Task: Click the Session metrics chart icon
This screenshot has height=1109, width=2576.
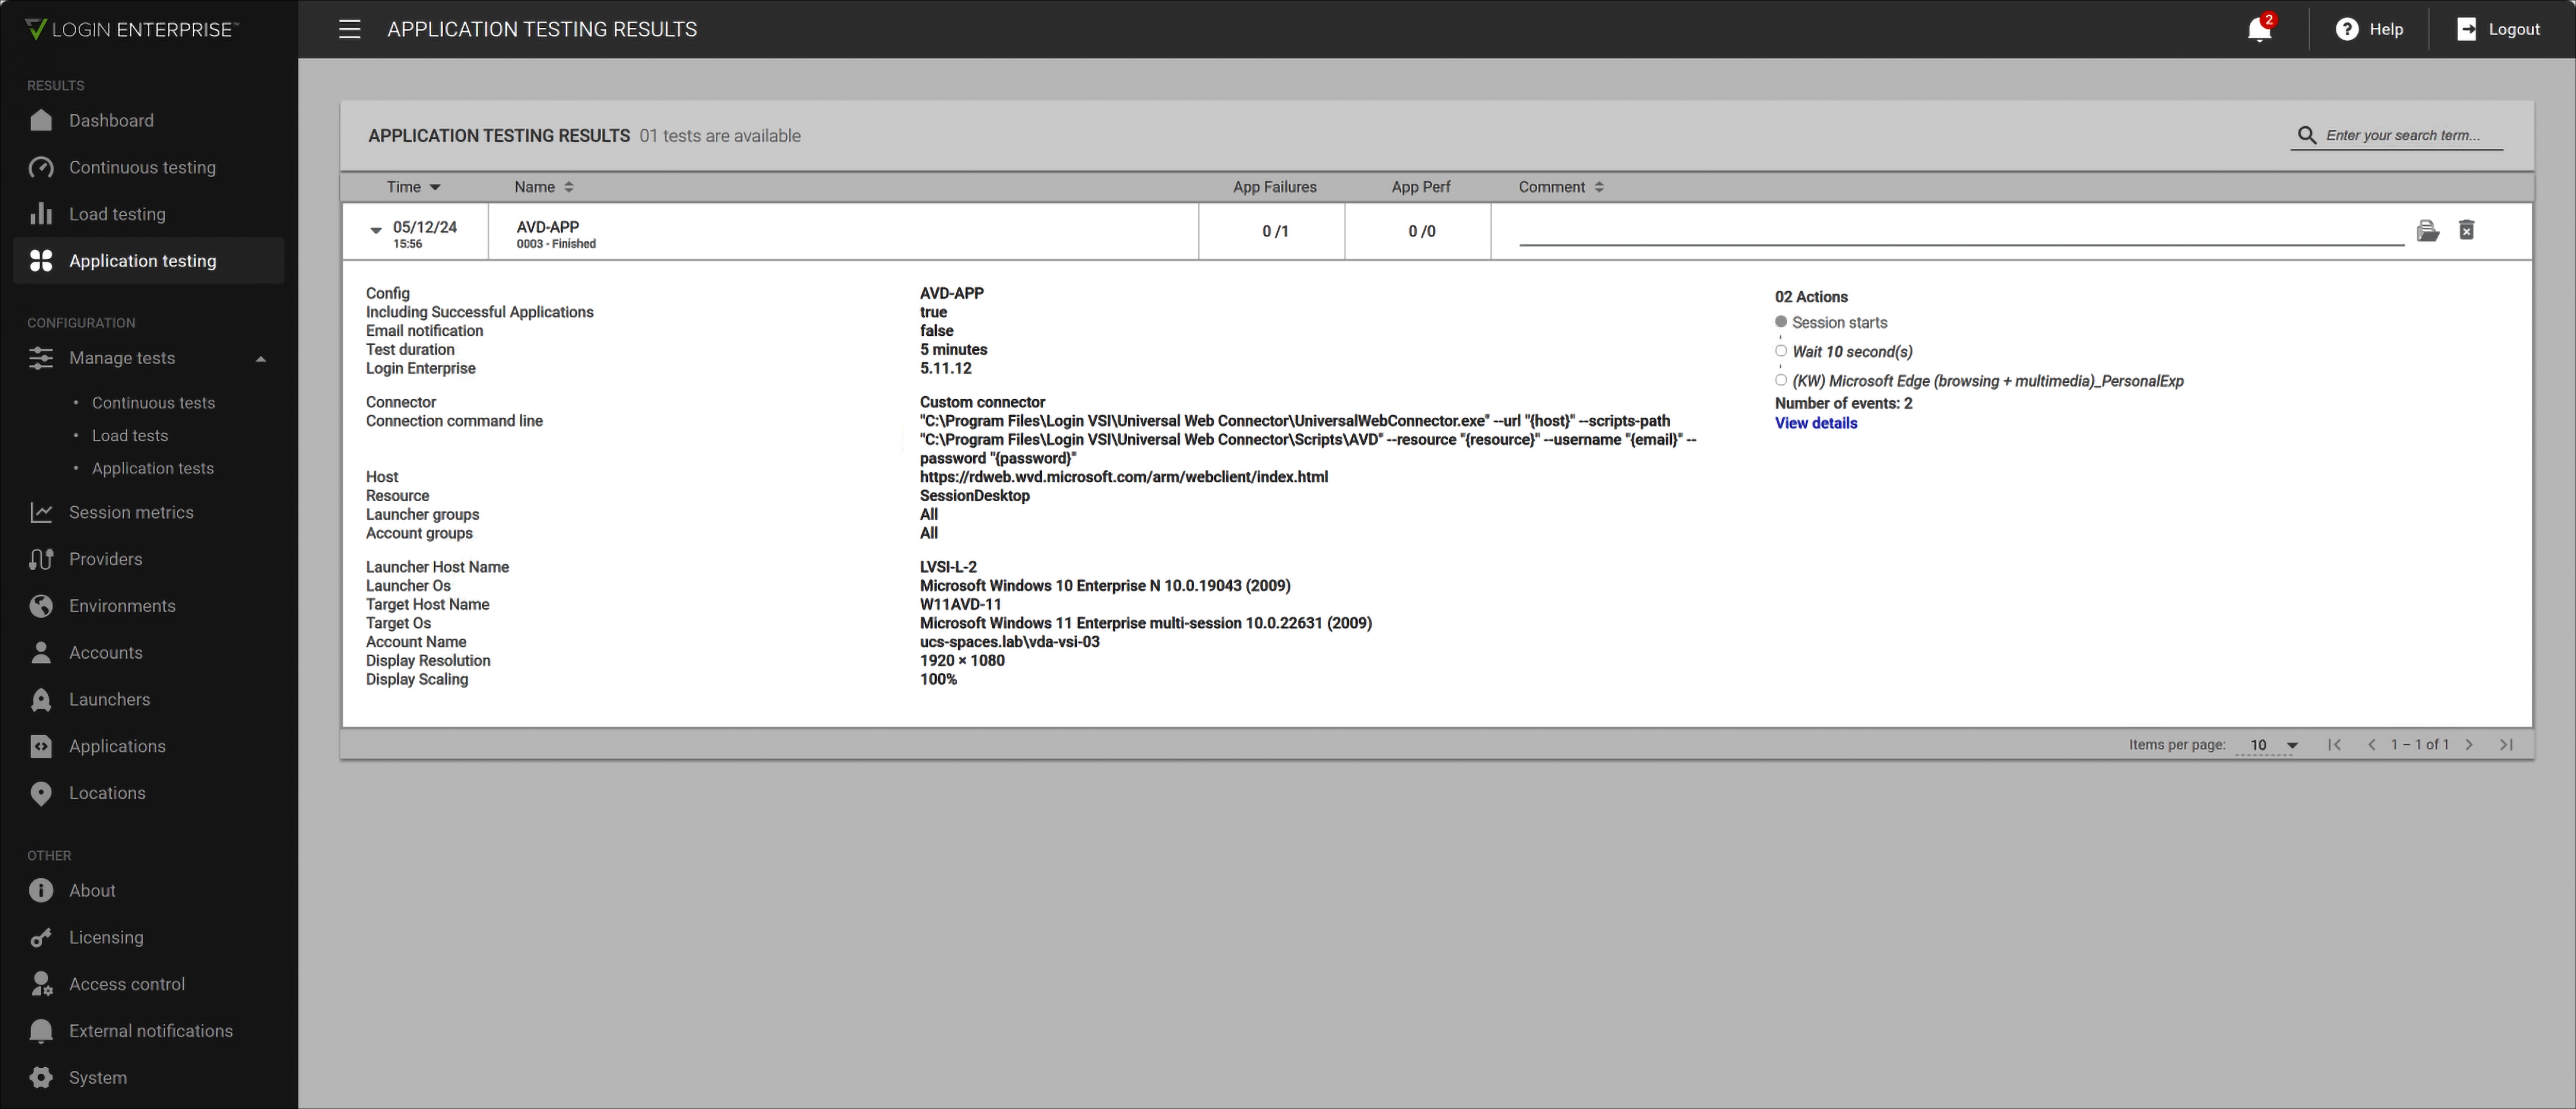Action: point(41,512)
